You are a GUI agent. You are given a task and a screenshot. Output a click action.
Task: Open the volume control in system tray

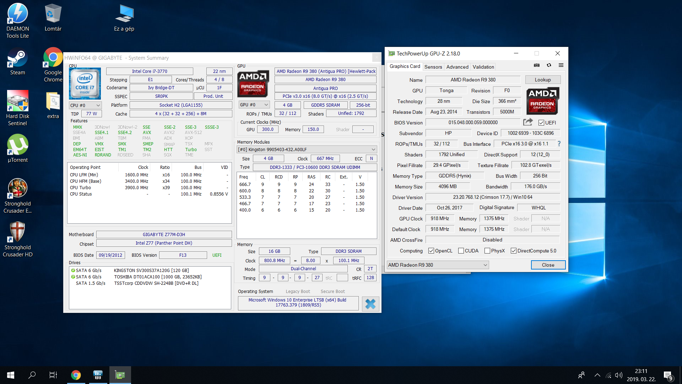pos(618,375)
